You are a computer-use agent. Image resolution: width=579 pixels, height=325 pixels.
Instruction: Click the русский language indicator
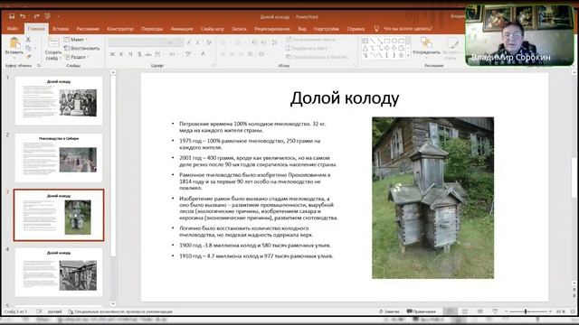(x=55, y=311)
